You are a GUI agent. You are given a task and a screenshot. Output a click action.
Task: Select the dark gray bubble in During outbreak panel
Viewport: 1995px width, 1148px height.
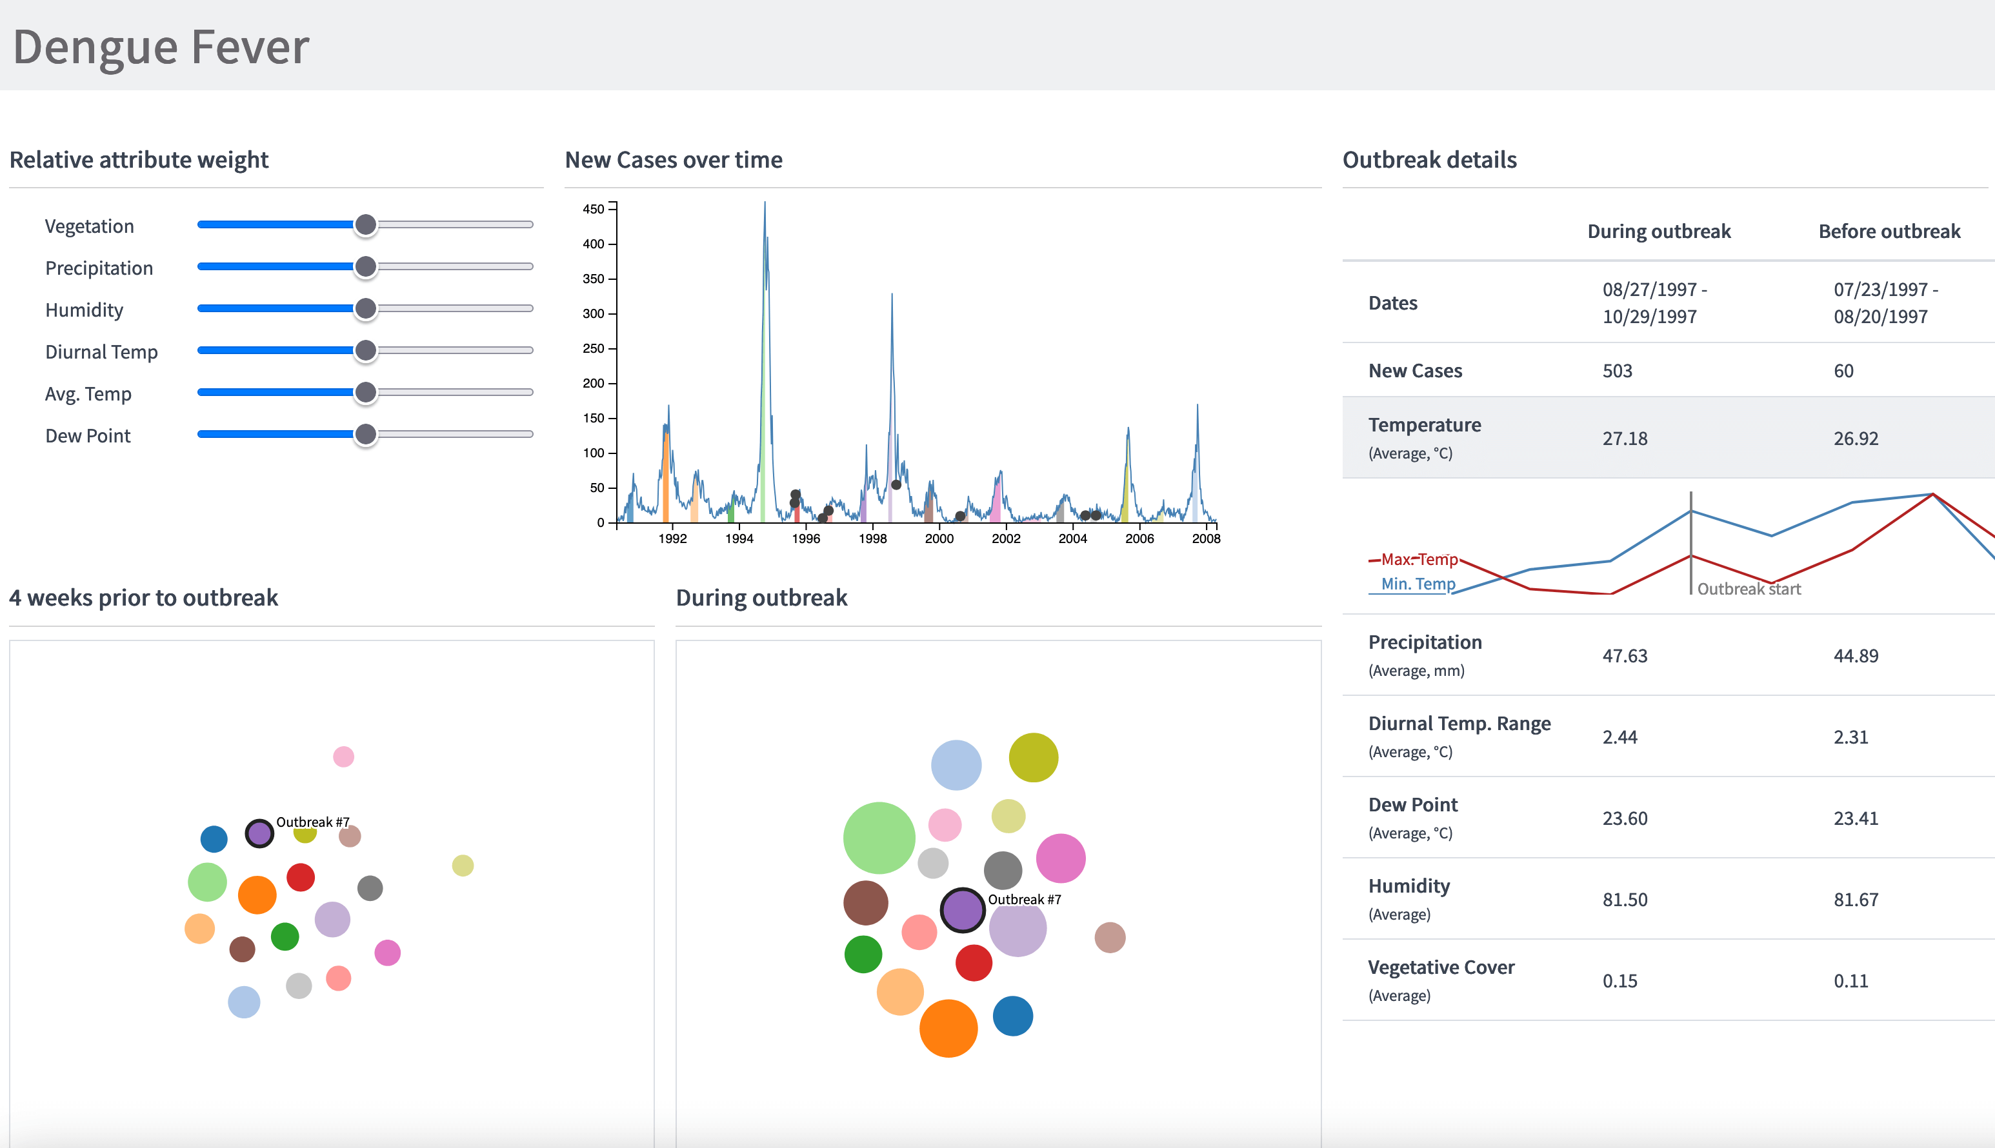point(1003,871)
